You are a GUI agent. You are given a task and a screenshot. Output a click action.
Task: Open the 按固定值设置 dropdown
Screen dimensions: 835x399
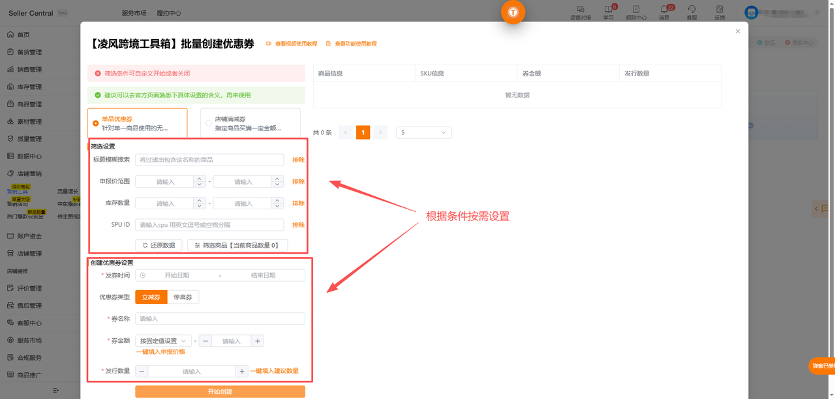tap(164, 341)
